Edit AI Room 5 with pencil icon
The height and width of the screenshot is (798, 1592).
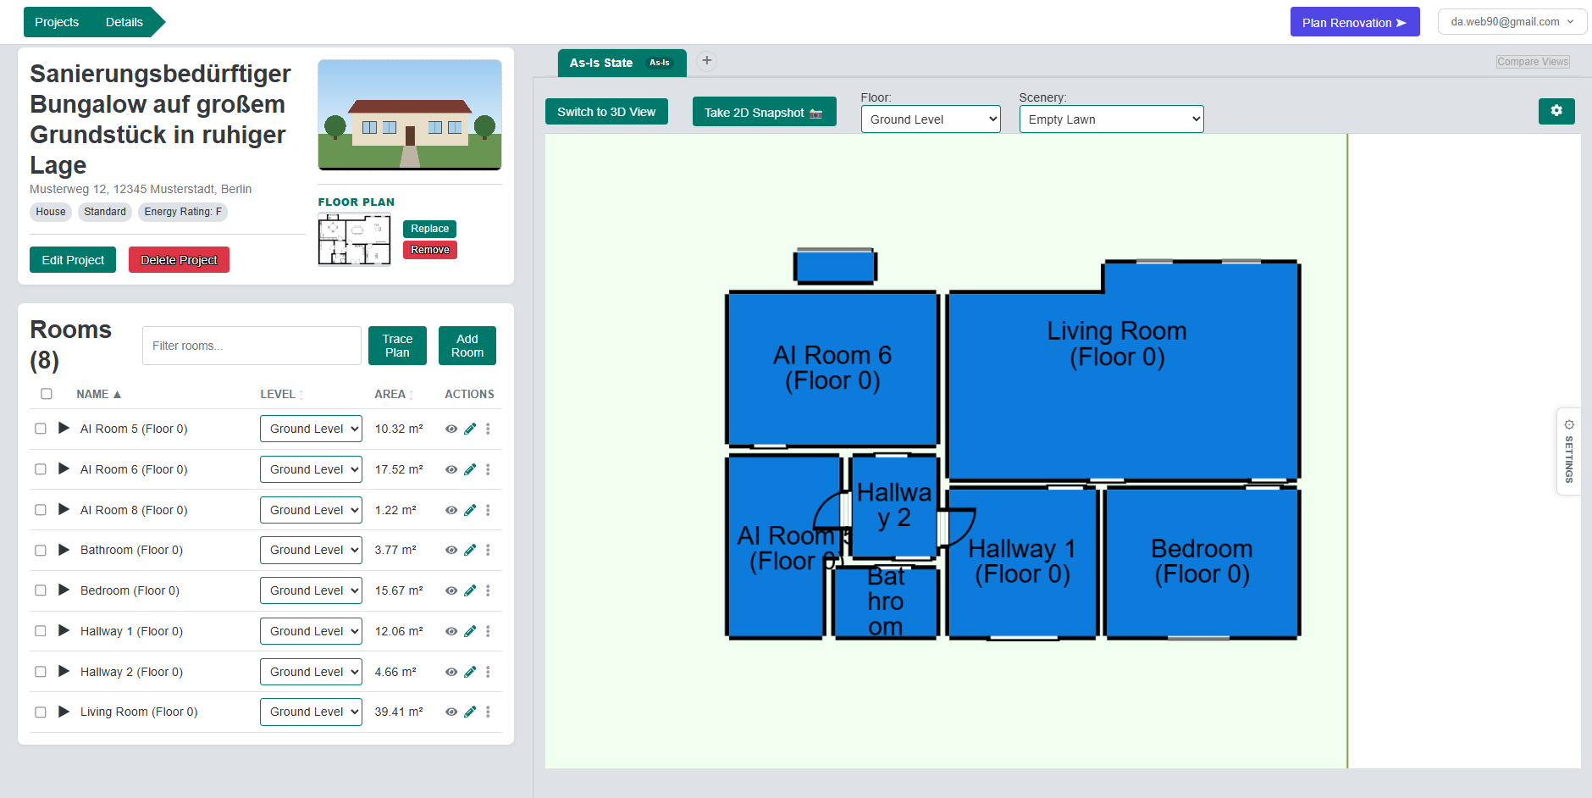point(470,429)
